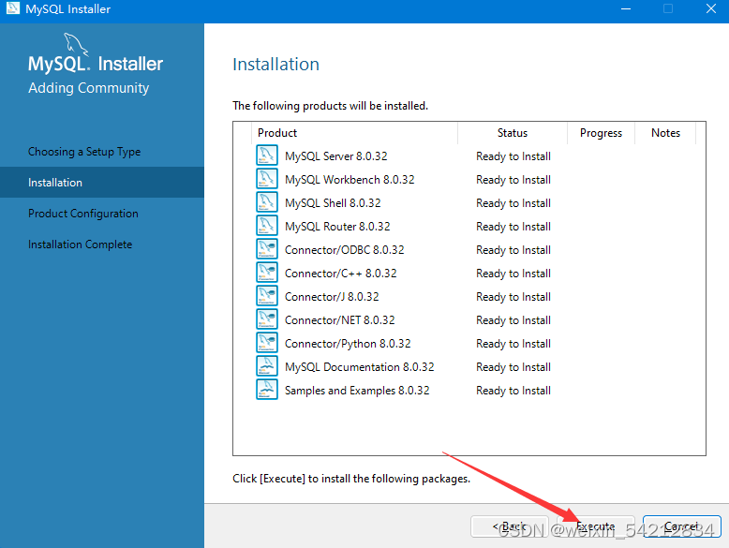Click the Back button

510,526
